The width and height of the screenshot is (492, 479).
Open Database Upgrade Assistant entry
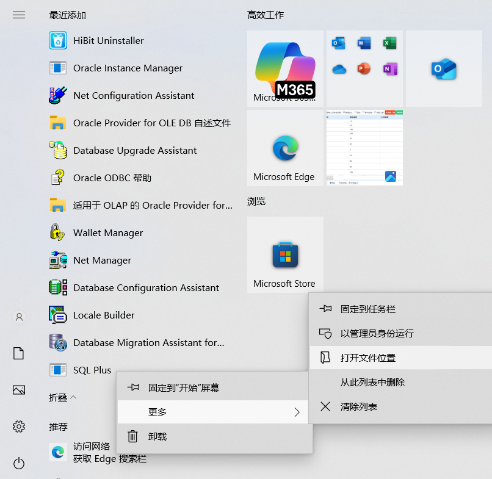point(141,150)
